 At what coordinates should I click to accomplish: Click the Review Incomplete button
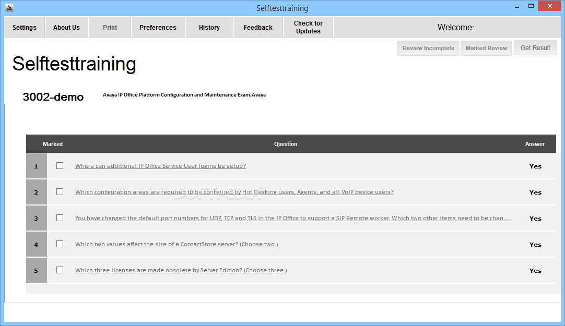(x=428, y=48)
